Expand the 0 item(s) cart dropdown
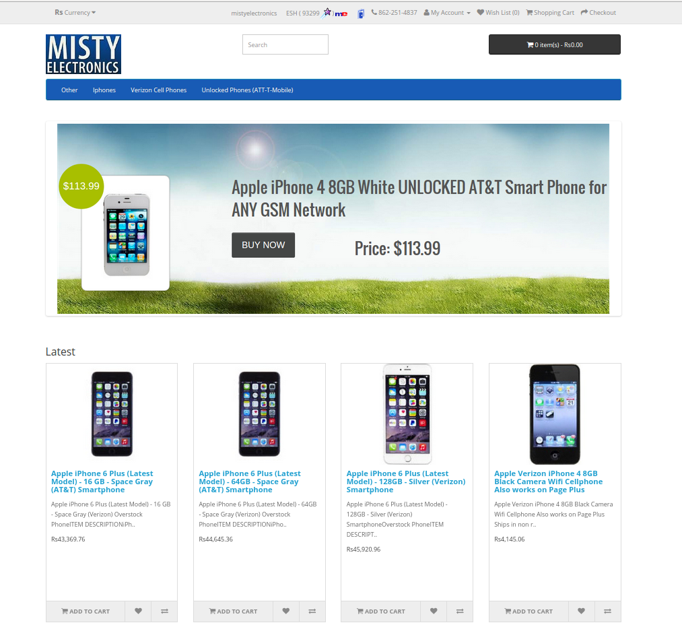Screen dimensions: 682x629 555,45
